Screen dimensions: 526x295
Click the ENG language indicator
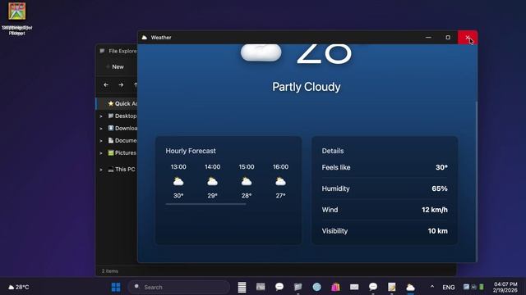[449, 287]
